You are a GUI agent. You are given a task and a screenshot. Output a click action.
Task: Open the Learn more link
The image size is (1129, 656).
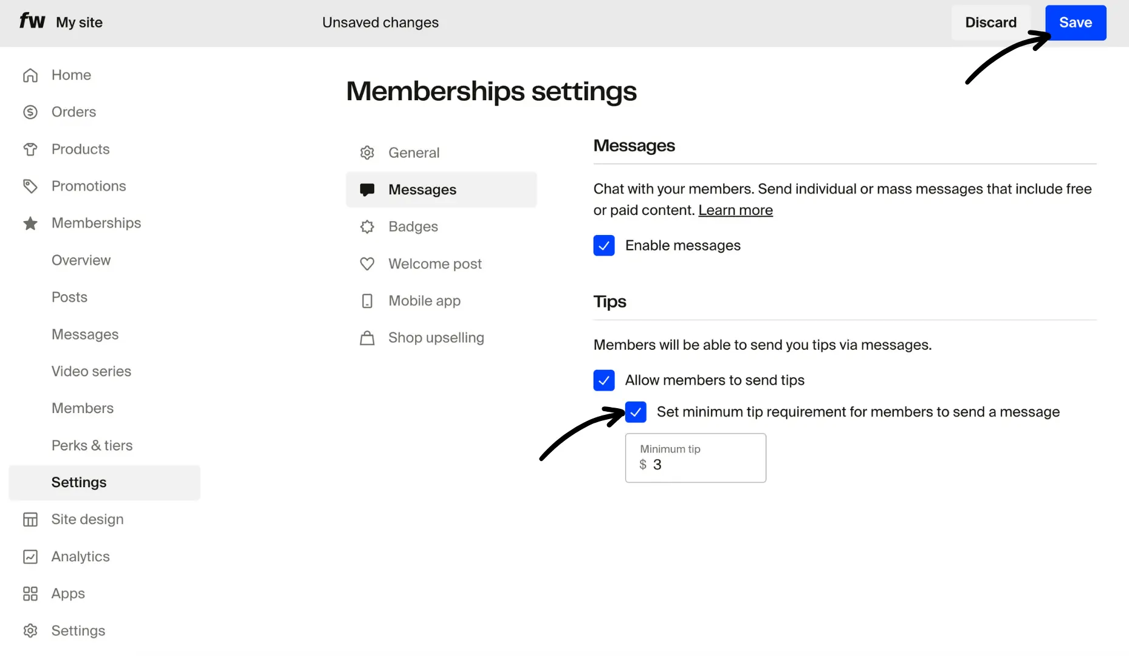point(735,210)
